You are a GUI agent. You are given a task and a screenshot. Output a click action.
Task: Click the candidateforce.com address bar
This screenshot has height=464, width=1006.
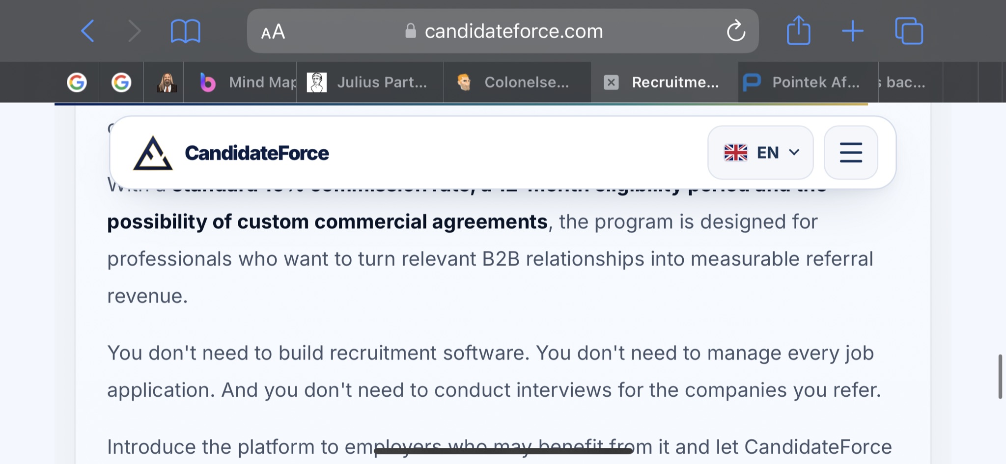tap(503, 31)
